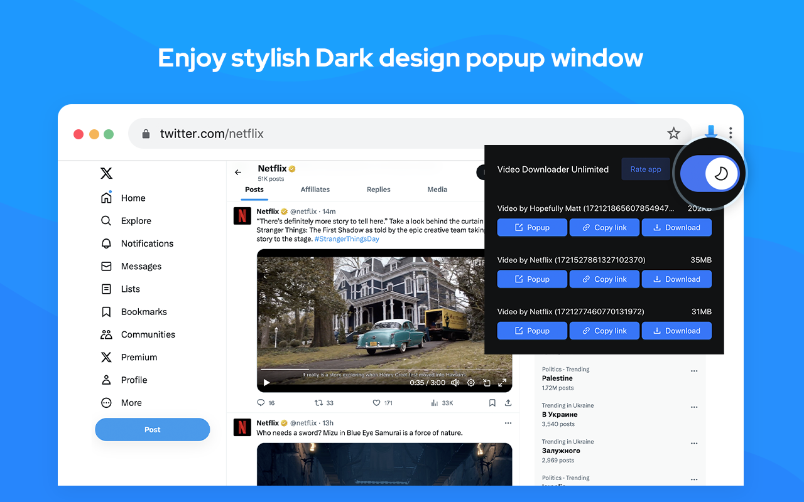
Task: Open the Video Downloader extension icon in toolbar
Action: point(710,132)
